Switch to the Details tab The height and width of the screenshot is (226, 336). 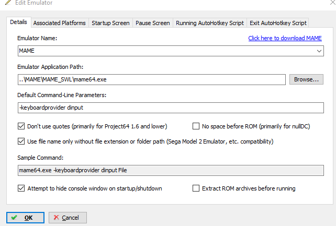pyautogui.click(x=19, y=22)
